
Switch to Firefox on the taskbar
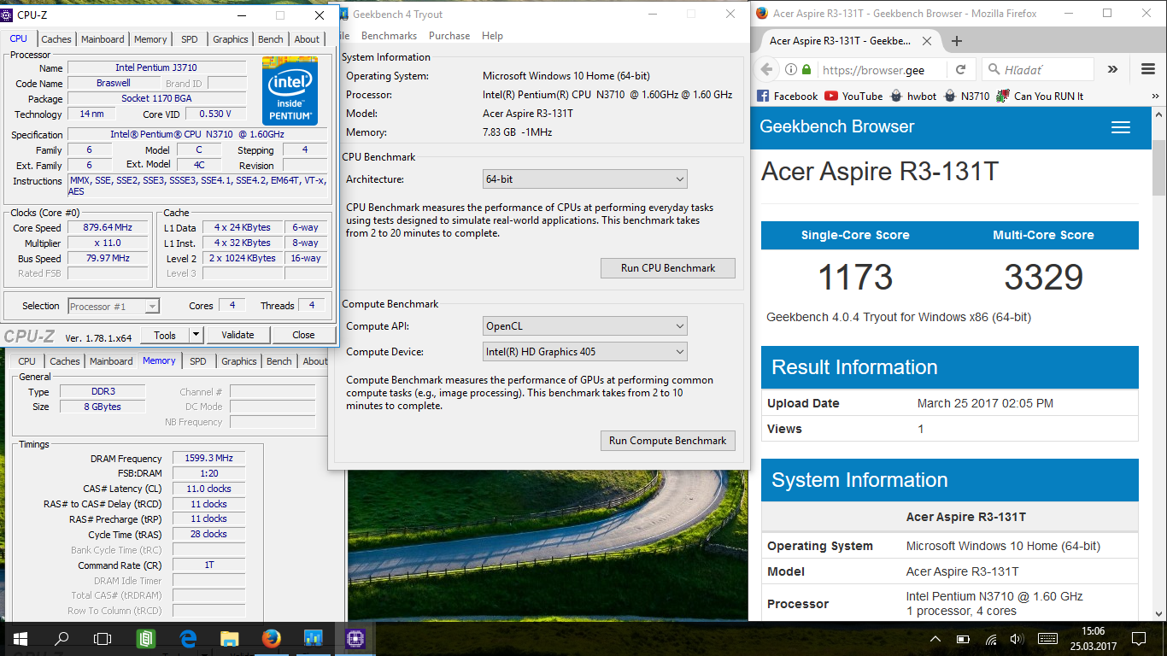[x=272, y=638]
